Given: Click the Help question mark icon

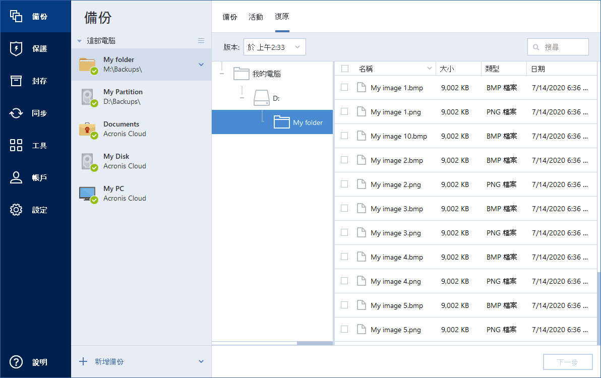Looking at the screenshot, I should pos(16,362).
